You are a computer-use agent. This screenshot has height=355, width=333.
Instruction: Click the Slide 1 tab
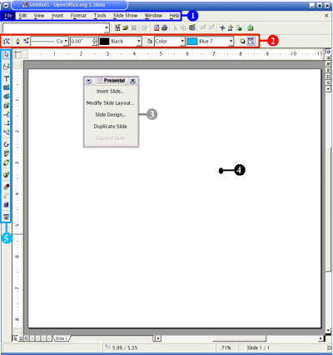61,338
